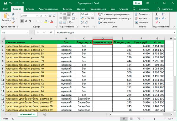Click decrease indent icon
This screenshot has height=121, width=177.
(x=61, y=22)
